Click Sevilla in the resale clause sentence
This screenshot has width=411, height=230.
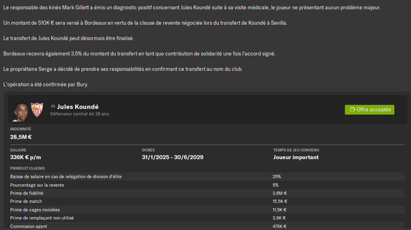278,23
